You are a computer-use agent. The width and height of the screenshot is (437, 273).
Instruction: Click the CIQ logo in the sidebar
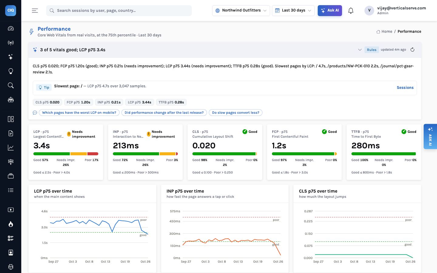point(11,10)
